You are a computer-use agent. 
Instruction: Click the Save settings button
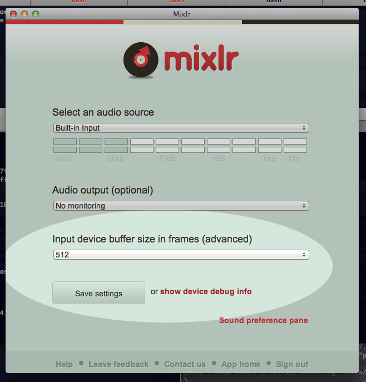pyautogui.click(x=98, y=292)
